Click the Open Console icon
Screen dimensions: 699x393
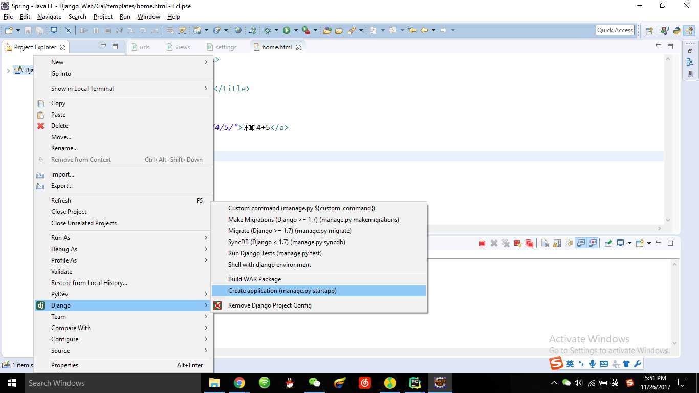[640, 243]
